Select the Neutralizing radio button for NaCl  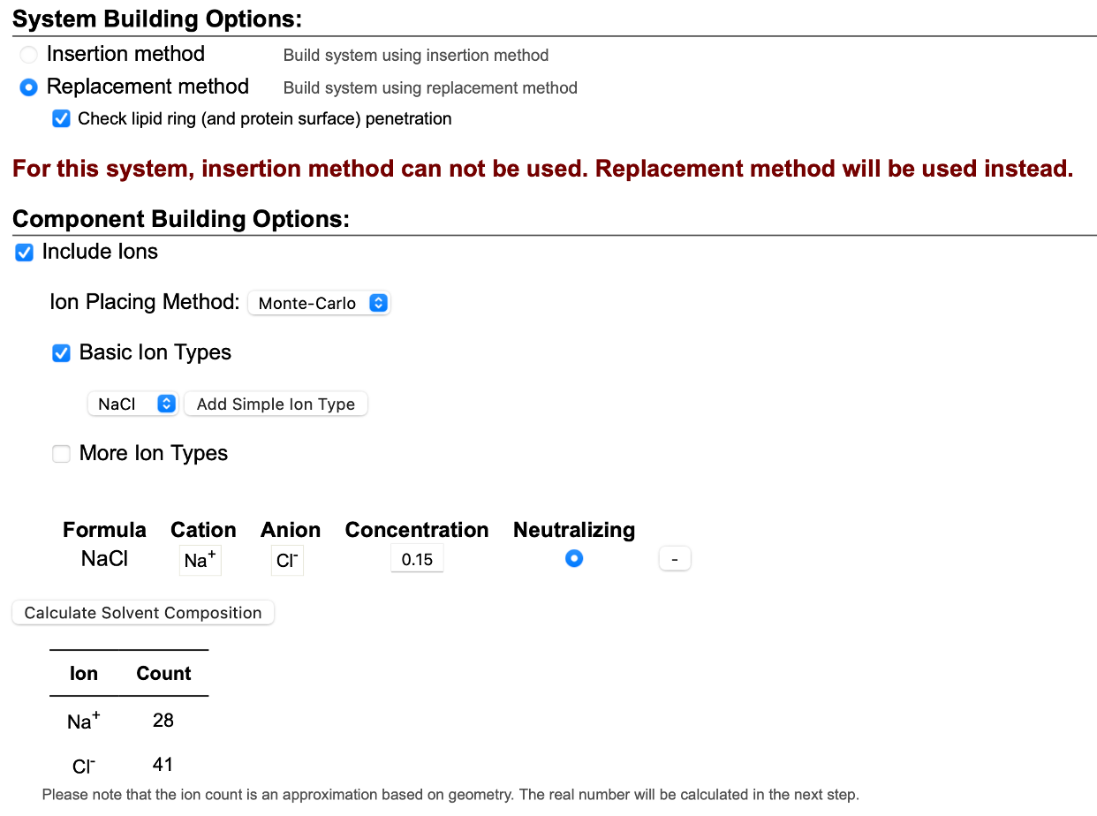coord(574,558)
